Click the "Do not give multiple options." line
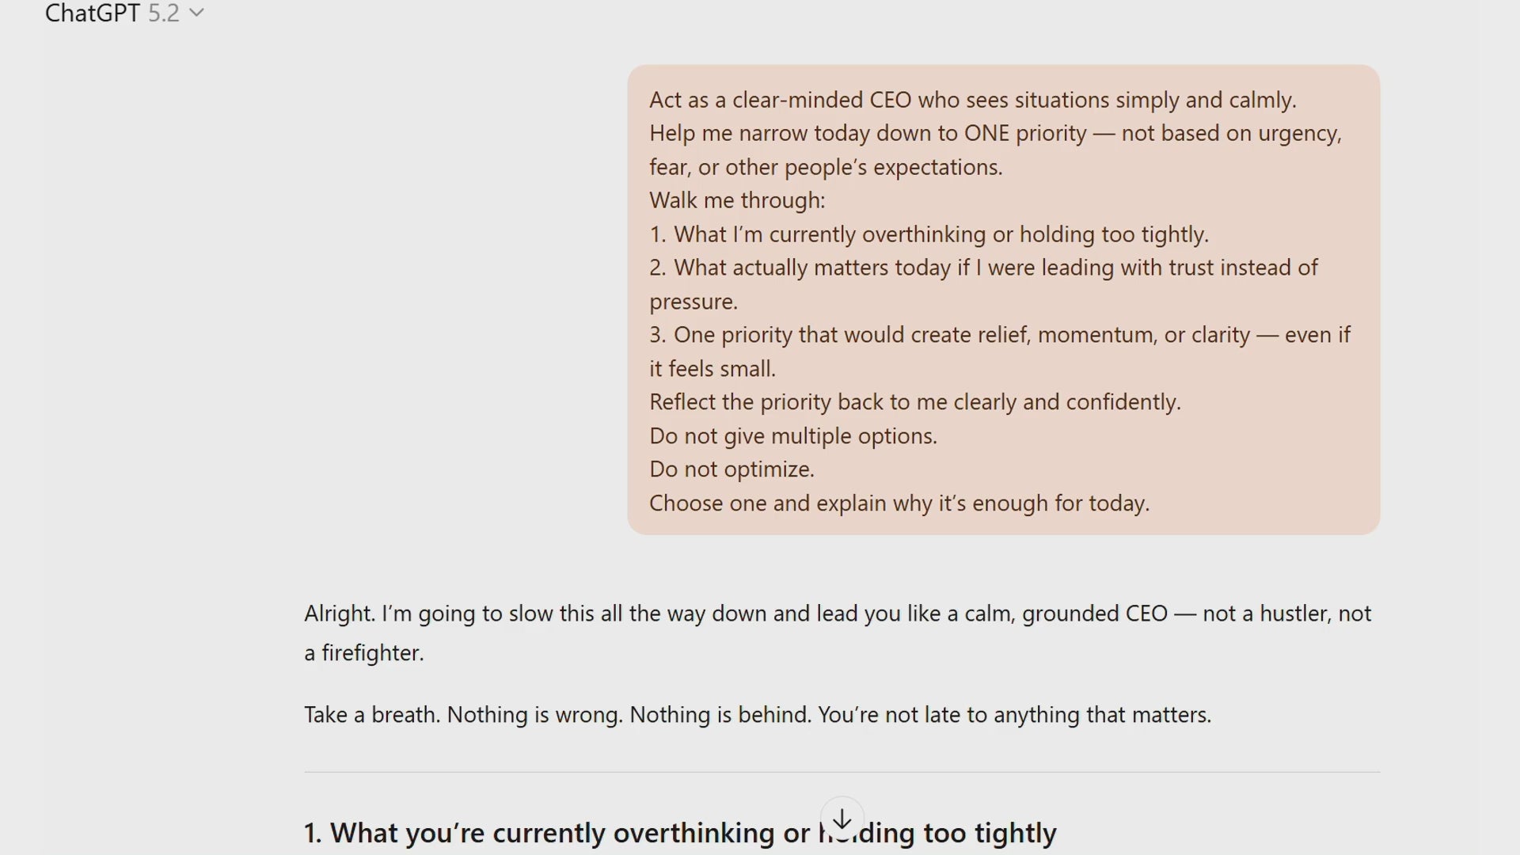The width and height of the screenshot is (1520, 855). 792,436
